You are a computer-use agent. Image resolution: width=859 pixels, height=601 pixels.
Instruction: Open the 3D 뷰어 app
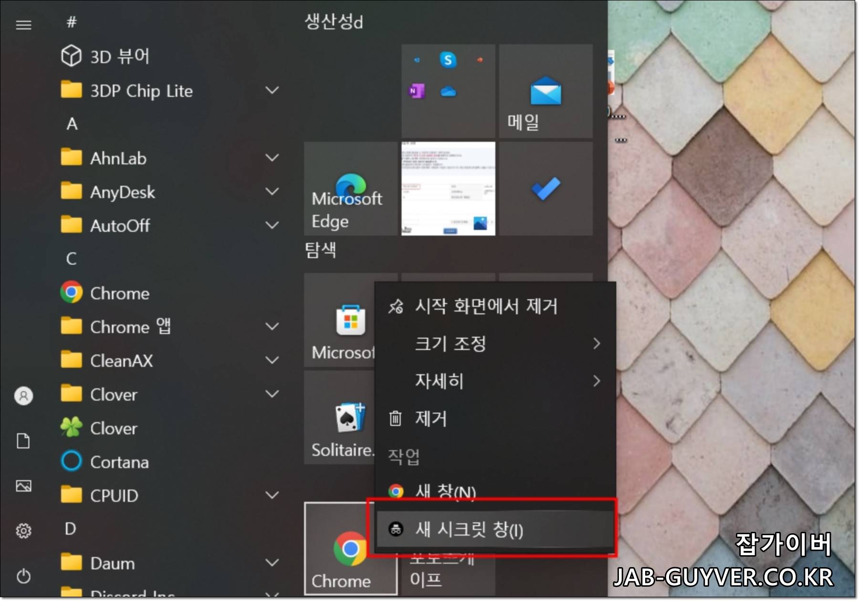(106, 56)
